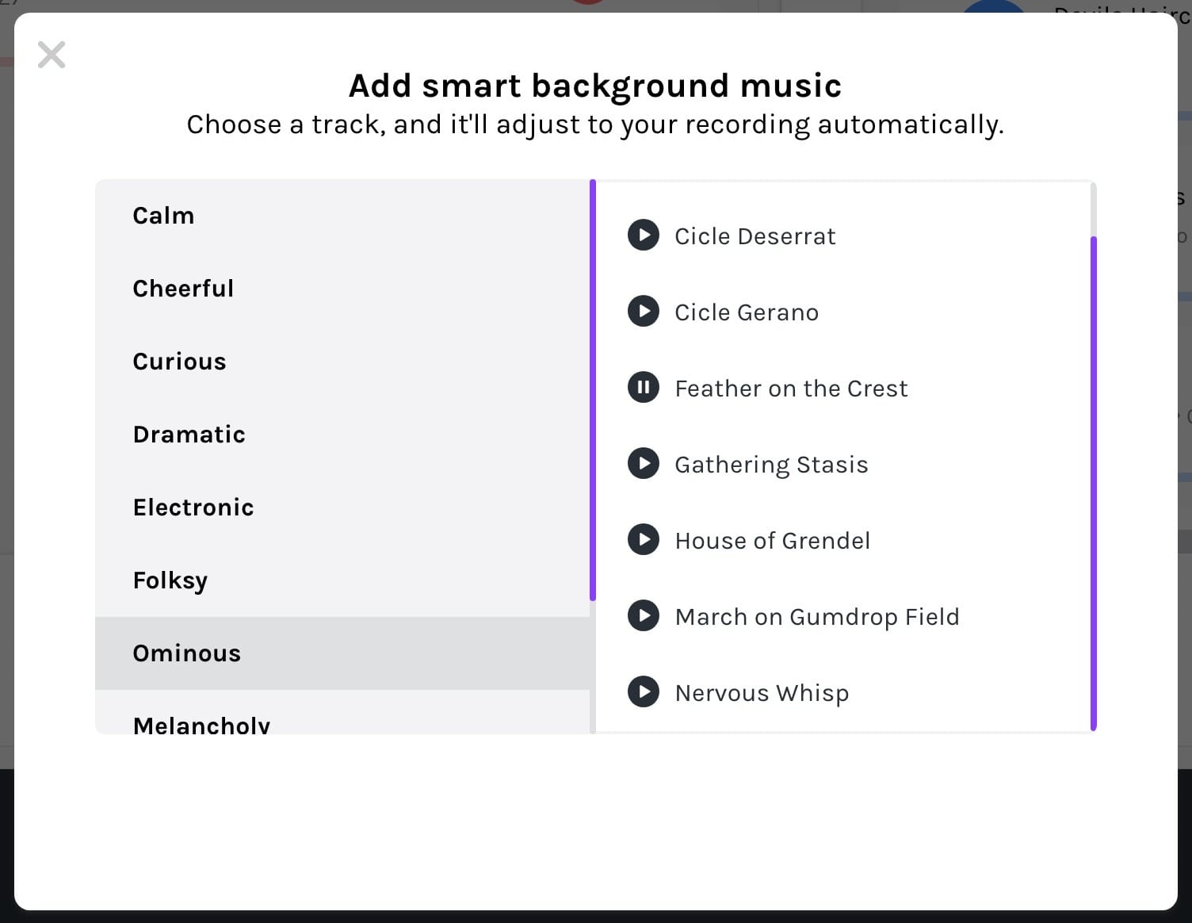The height and width of the screenshot is (923, 1192).
Task: Play the Cicle Gerano track
Action: pyautogui.click(x=643, y=311)
